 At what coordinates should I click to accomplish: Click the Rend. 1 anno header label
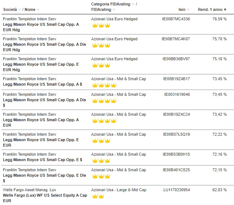(210, 9)
